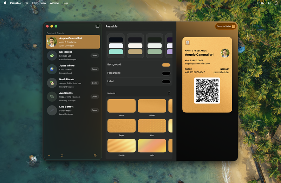This screenshot has height=183, width=281.
Task: Open settings gear at sidebar bottom
Action: pyautogui.click(x=95, y=155)
